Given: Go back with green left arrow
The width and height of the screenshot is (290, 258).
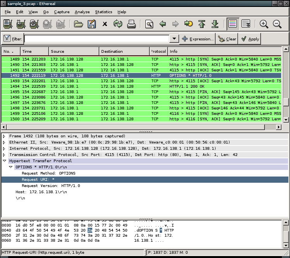Looking at the screenshot, I should [162, 24].
